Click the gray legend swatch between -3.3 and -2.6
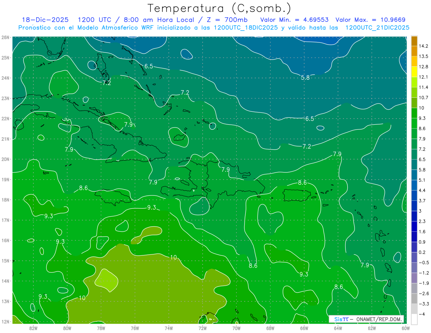 (414, 299)
